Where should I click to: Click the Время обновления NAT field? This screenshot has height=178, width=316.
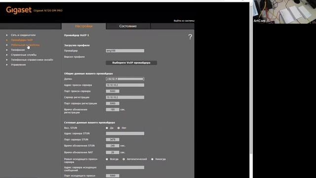point(113,152)
